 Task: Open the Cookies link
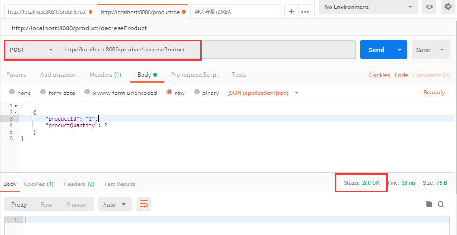[380, 75]
